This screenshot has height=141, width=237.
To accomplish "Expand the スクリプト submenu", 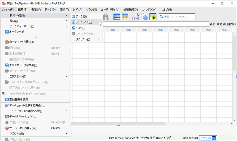I will tap(87, 39).
